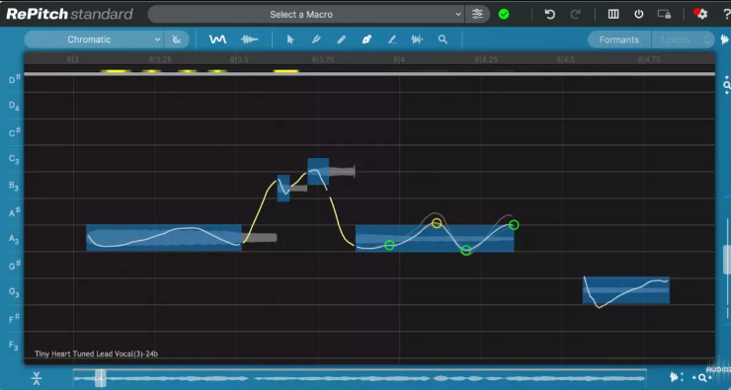Click Tiny Heart Tuned Lead Vocal(3)-24b label
Viewport: 731px width, 390px height.
click(x=96, y=353)
